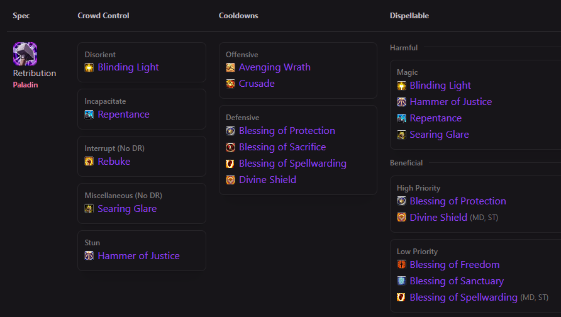Viewport: 561px width, 317px height.
Task: Open the Searing Glare link under Magic
Action: click(439, 135)
